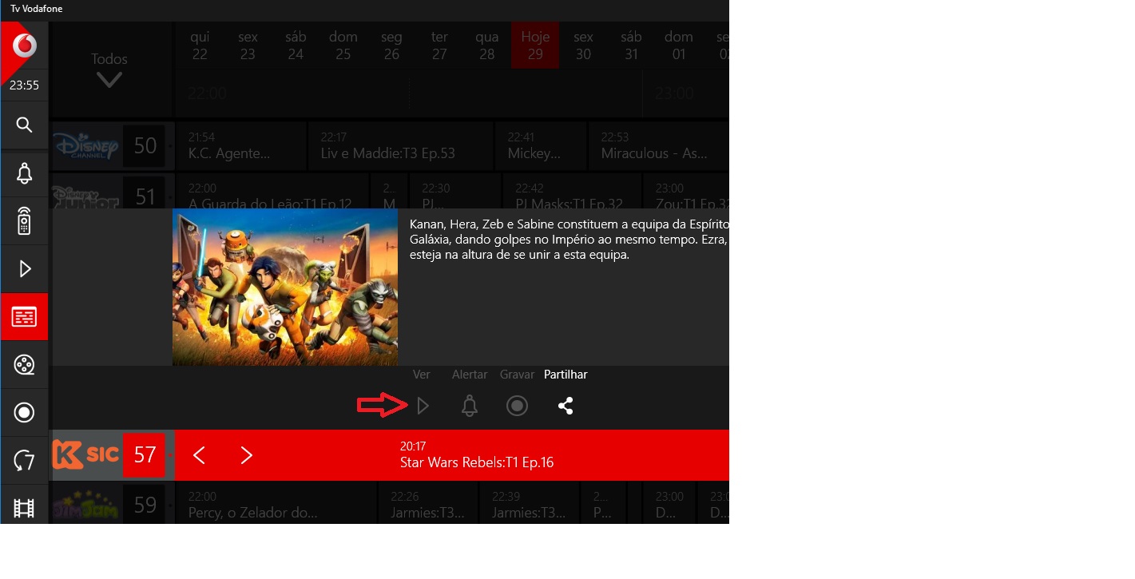This screenshot has height=579, width=1135.
Task: Open notifications bell in left sidebar
Action: [x=25, y=173]
